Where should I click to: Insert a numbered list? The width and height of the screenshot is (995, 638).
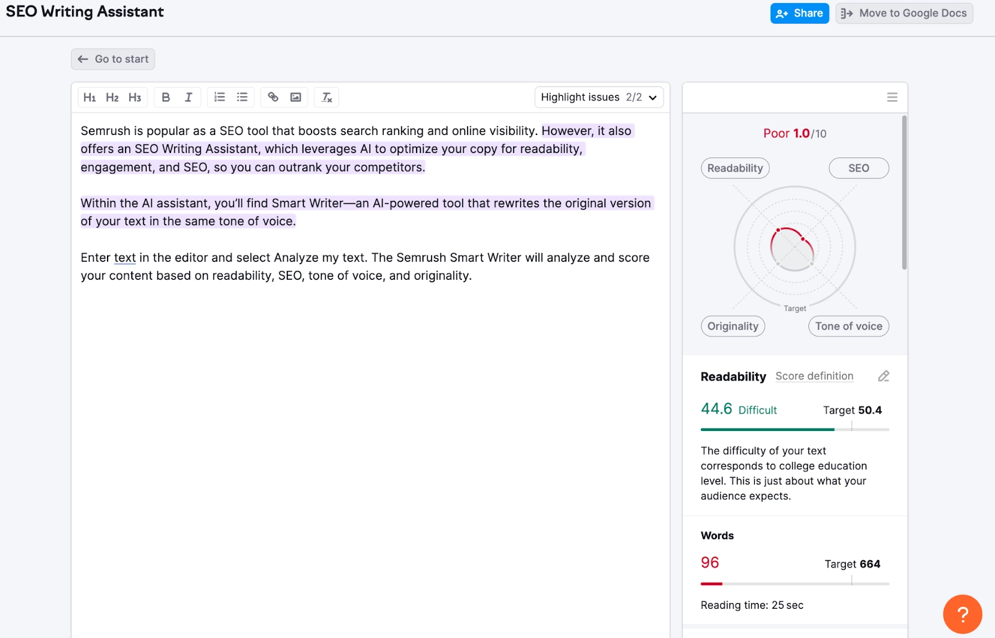[x=219, y=97]
